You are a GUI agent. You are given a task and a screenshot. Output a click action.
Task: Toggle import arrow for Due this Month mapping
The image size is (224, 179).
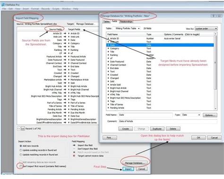[x=65, y=113]
